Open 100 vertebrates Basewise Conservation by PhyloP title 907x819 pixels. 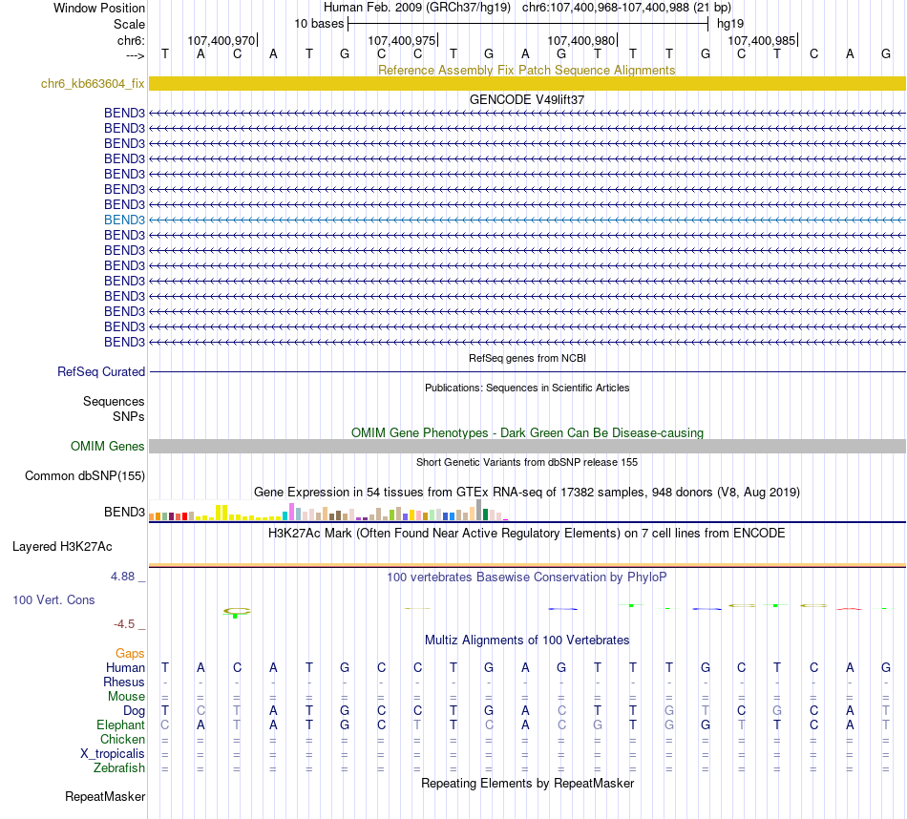click(526, 577)
